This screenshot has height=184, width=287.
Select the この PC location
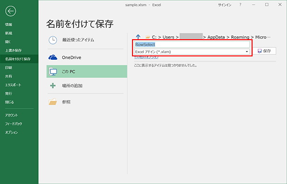(x=87, y=72)
